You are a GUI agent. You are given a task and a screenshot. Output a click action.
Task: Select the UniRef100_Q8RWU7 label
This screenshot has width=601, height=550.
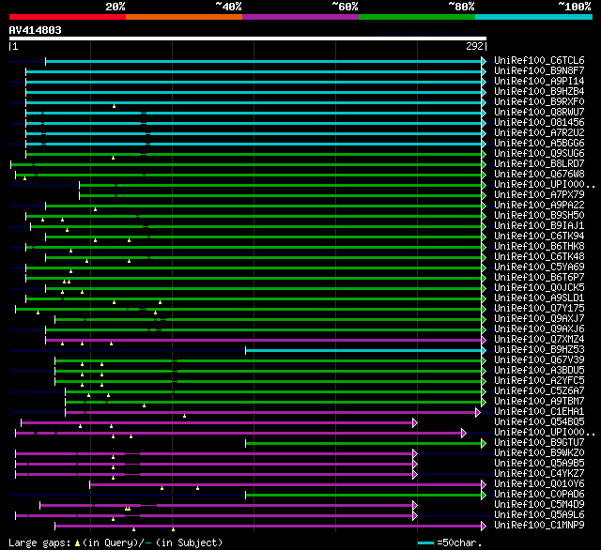[539, 113]
